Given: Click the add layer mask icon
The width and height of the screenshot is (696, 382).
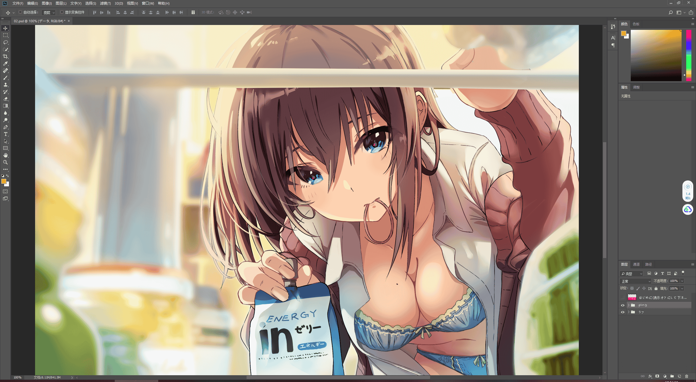Looking at the screenshot, I should [657, 376].
